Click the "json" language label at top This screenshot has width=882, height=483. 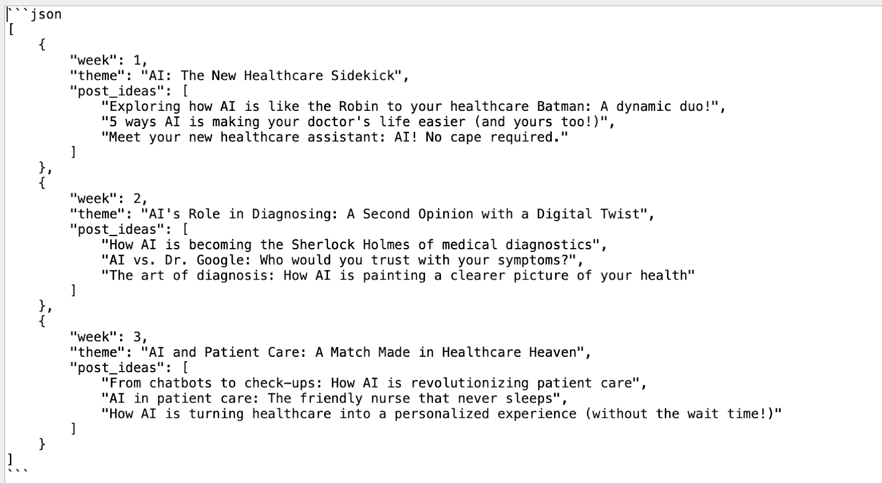tap(46, 15)
